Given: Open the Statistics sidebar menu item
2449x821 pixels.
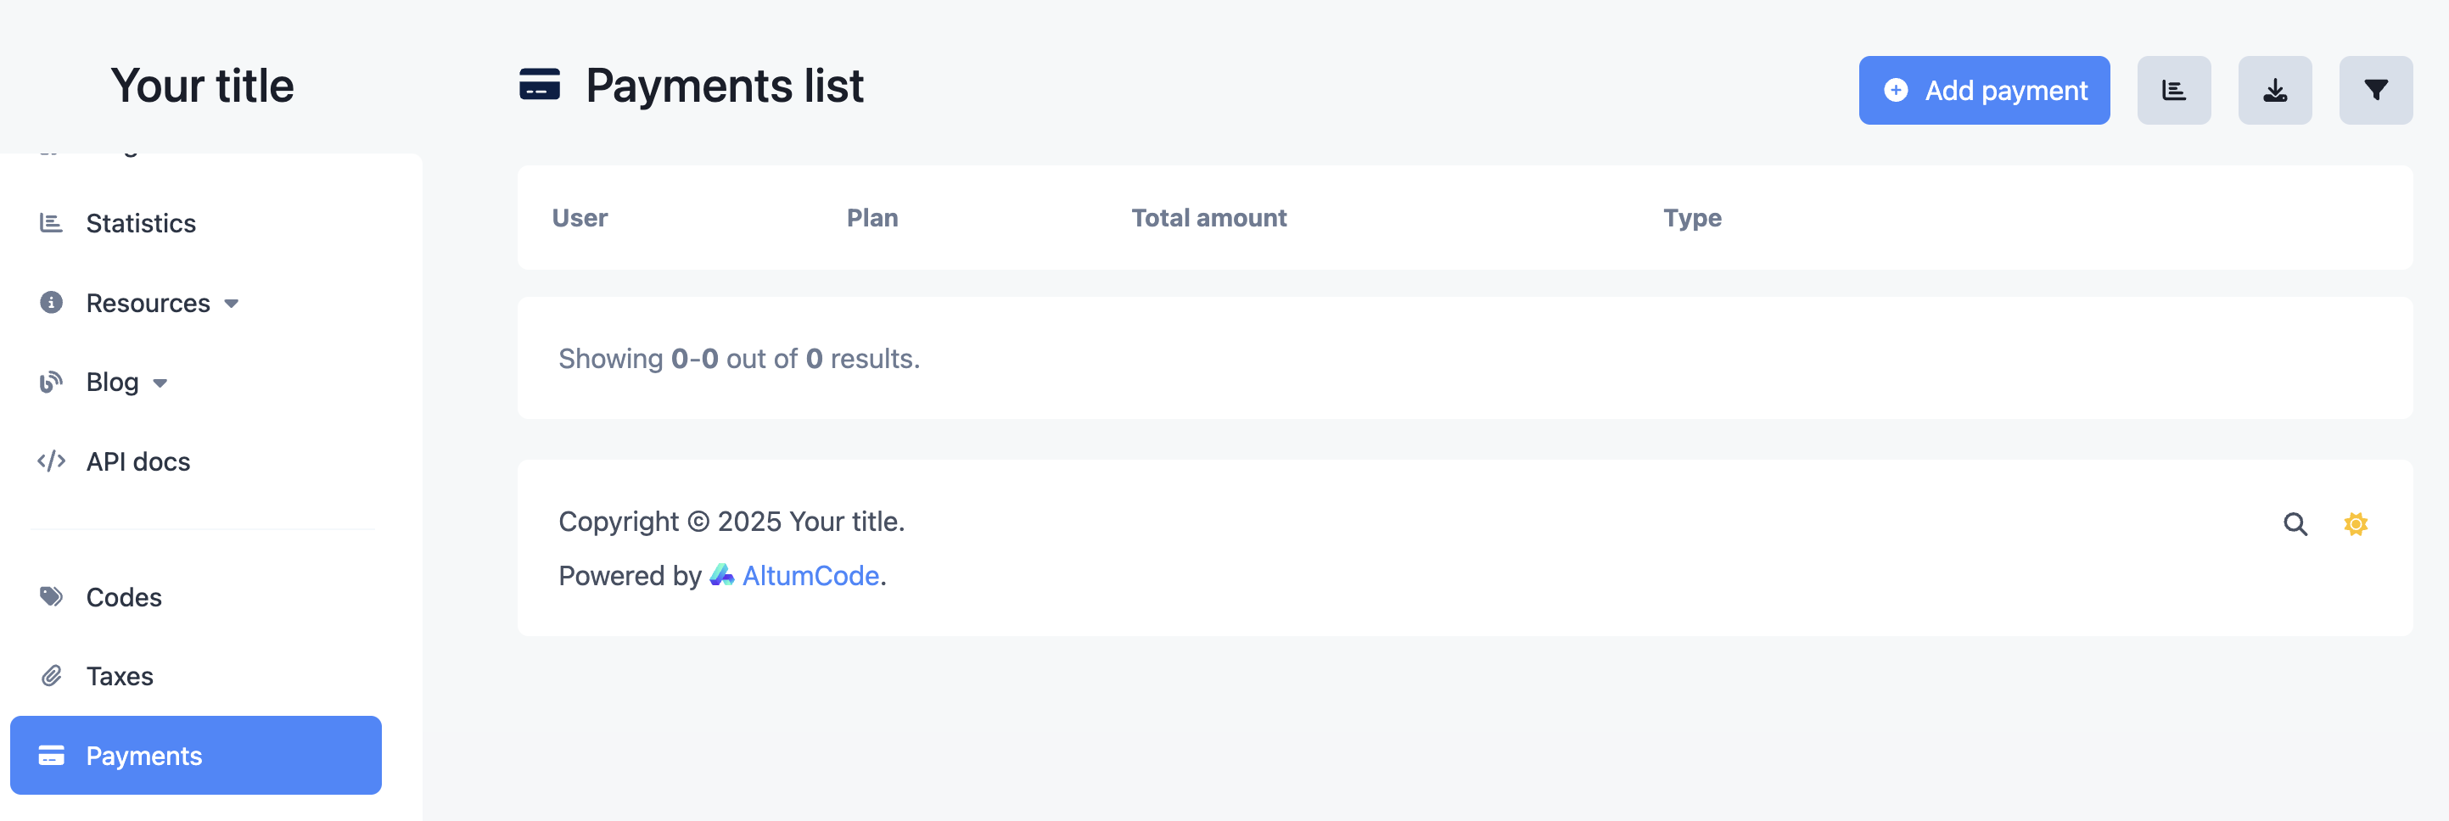Looking at the screenshot, I should point(141,223).
